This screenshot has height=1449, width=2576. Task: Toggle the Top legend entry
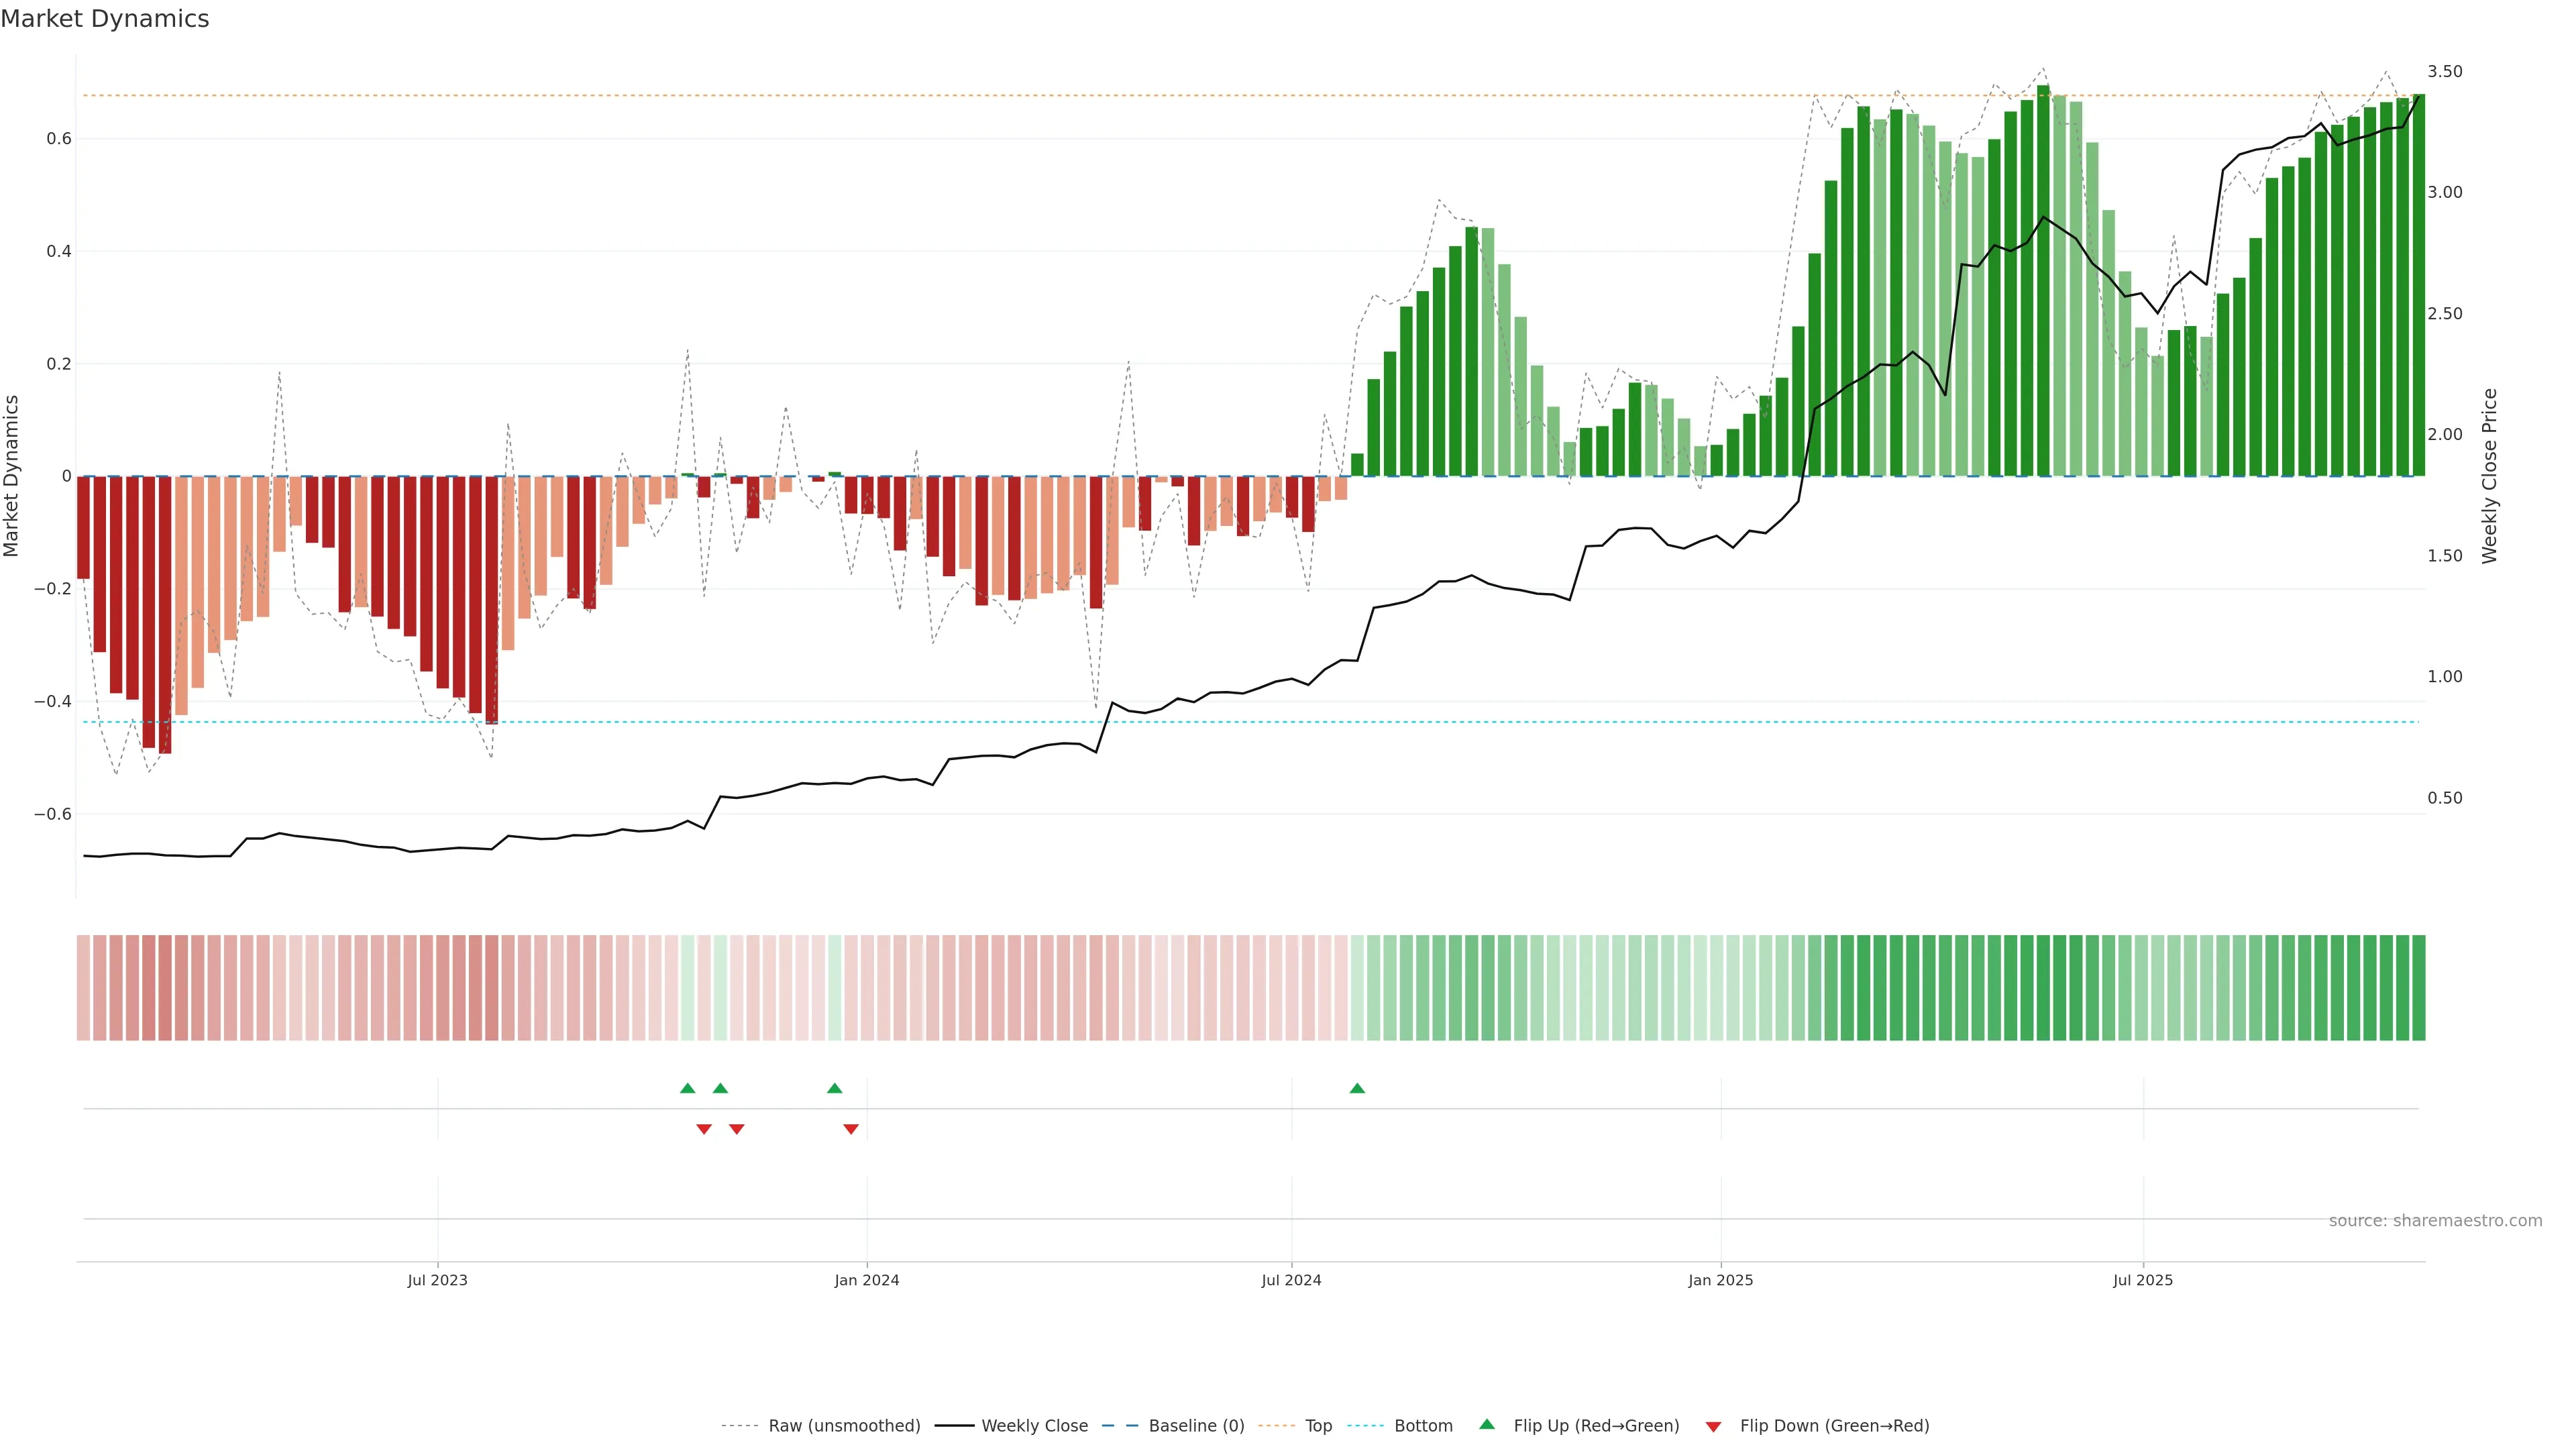[1318, 1426]
